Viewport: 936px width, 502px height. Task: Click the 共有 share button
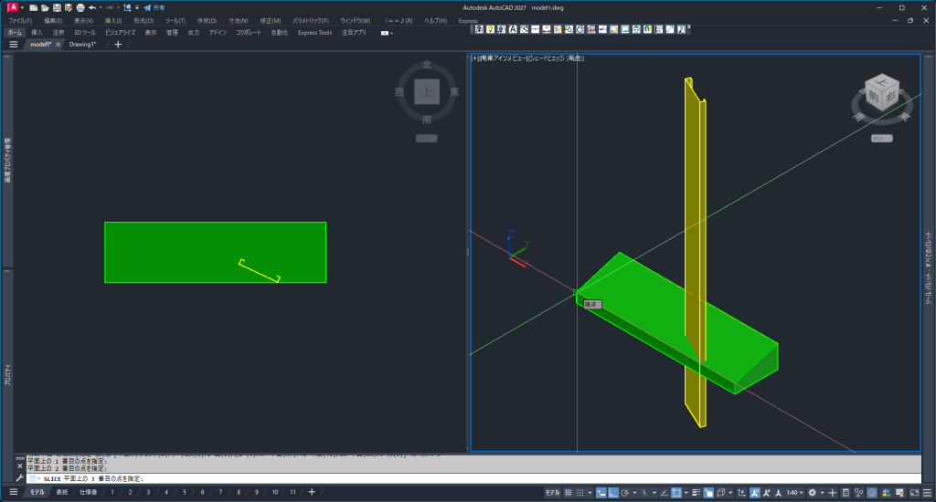click(154, 7)
